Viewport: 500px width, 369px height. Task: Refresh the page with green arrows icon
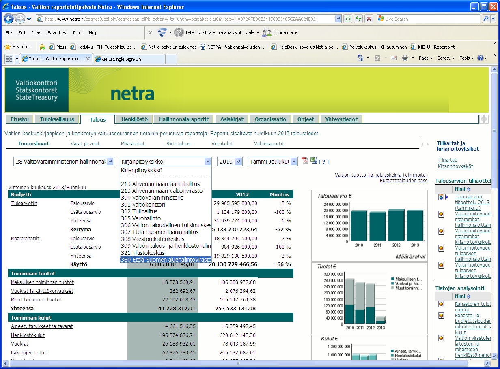(358, 19)
